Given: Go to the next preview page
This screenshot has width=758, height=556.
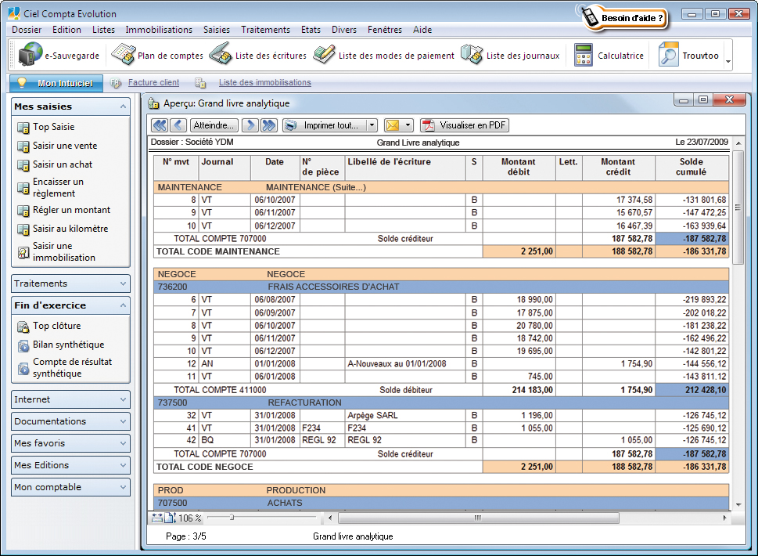Looking at the screenshot, I should (250, 125).
